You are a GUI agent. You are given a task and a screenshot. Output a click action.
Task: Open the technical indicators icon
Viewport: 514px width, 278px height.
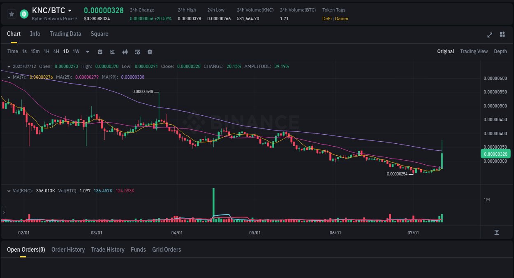tap(137, 51)
